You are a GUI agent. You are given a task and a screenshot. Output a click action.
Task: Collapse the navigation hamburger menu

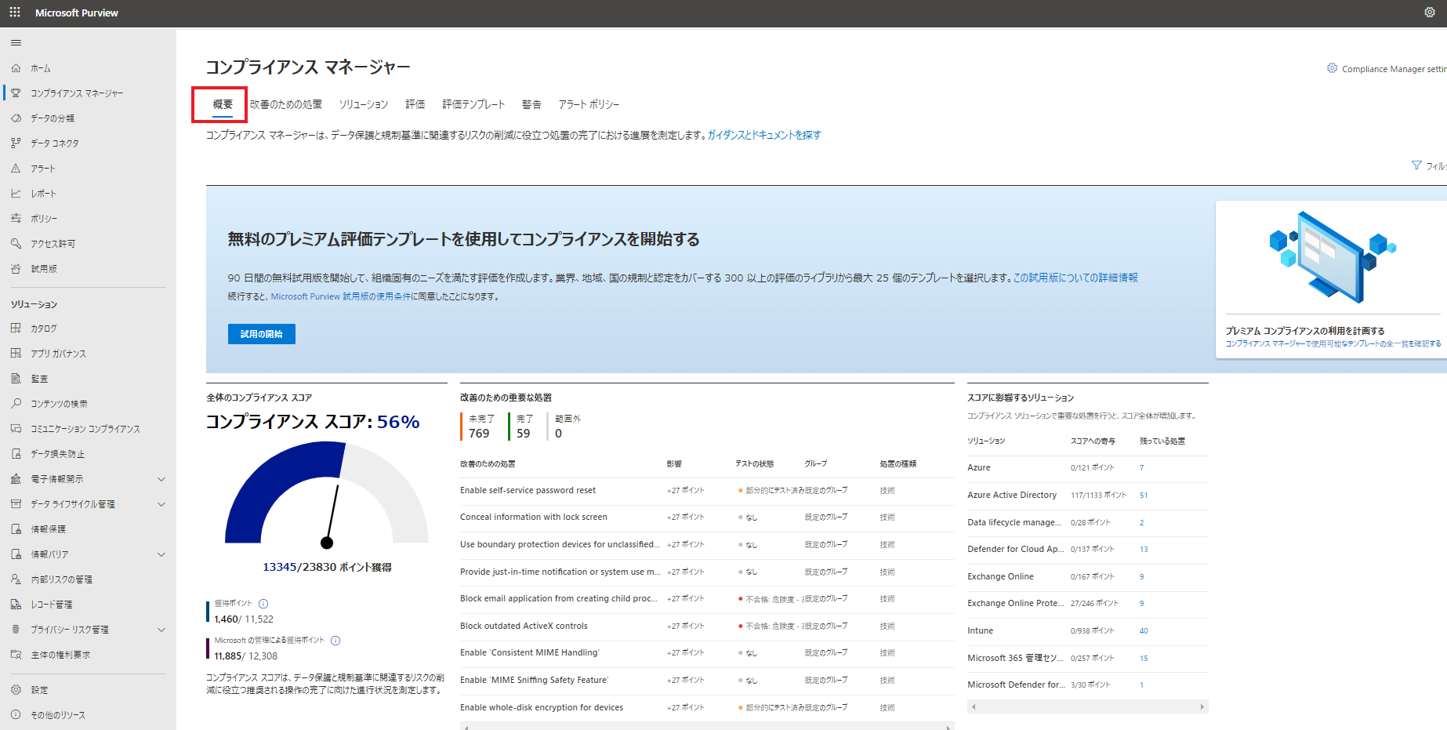(x=16, y=43)
